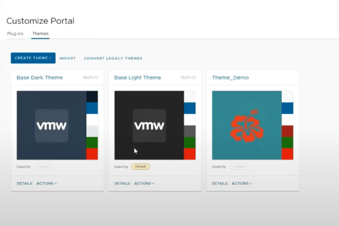Click the Import button
This screenshot has width=339, height=226.
(67, 58)
